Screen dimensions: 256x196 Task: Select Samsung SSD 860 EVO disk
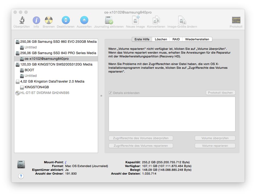click(58, 42)
